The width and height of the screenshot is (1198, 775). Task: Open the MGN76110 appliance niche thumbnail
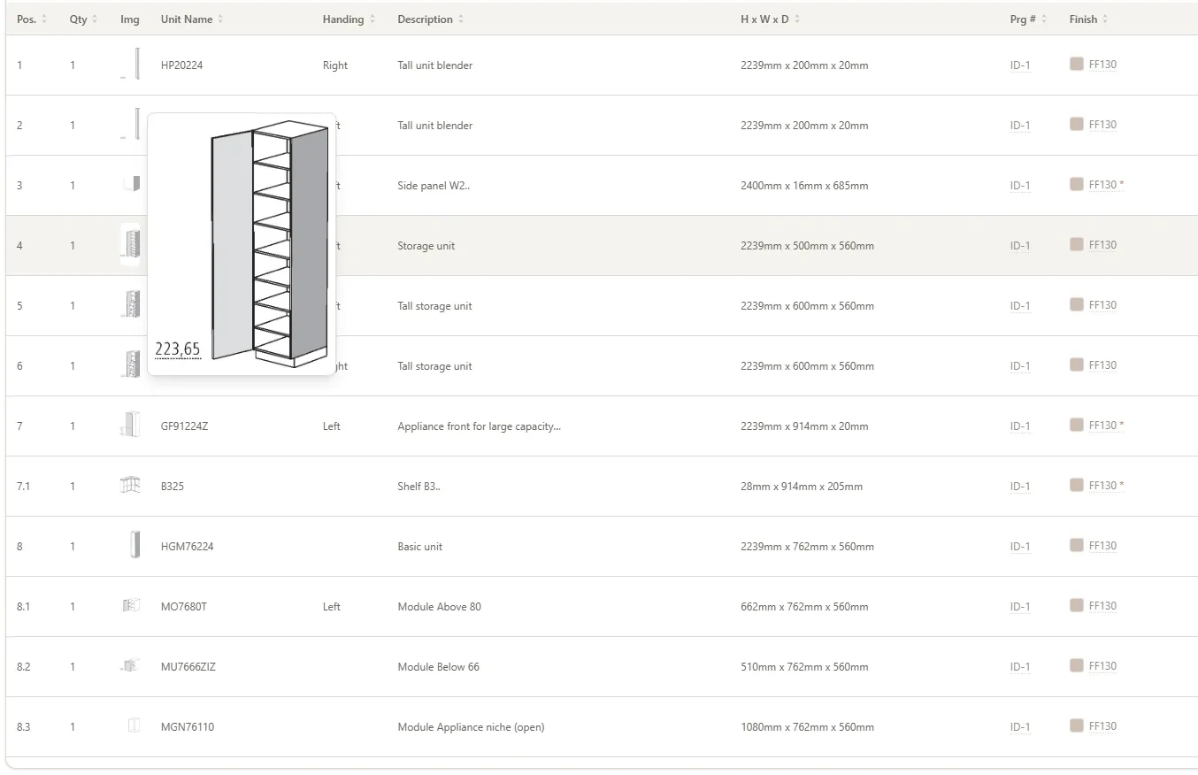(x=134, y=726)
